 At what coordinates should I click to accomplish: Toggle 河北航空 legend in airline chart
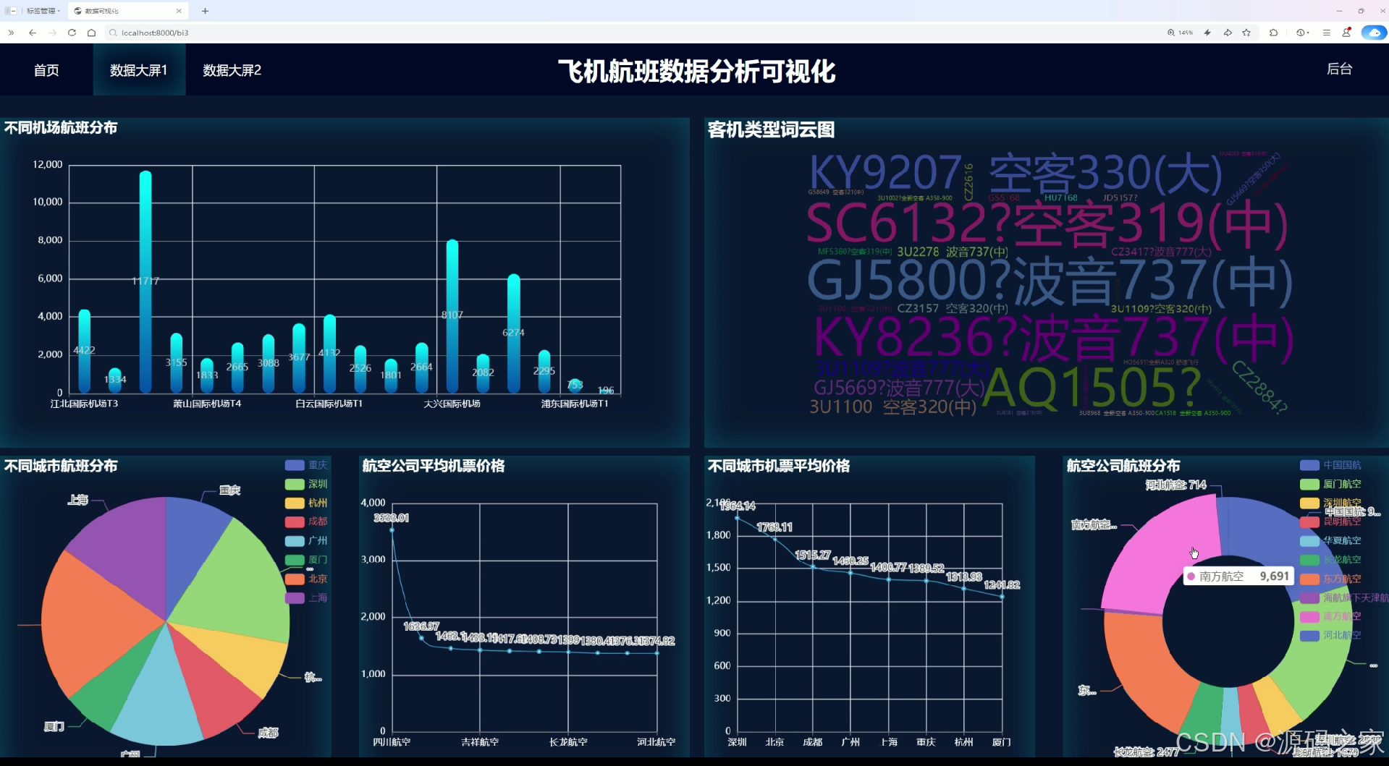coord(1330,635)
